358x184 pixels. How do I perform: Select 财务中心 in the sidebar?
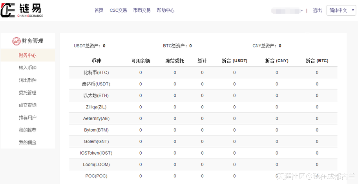tap(27, 55)
